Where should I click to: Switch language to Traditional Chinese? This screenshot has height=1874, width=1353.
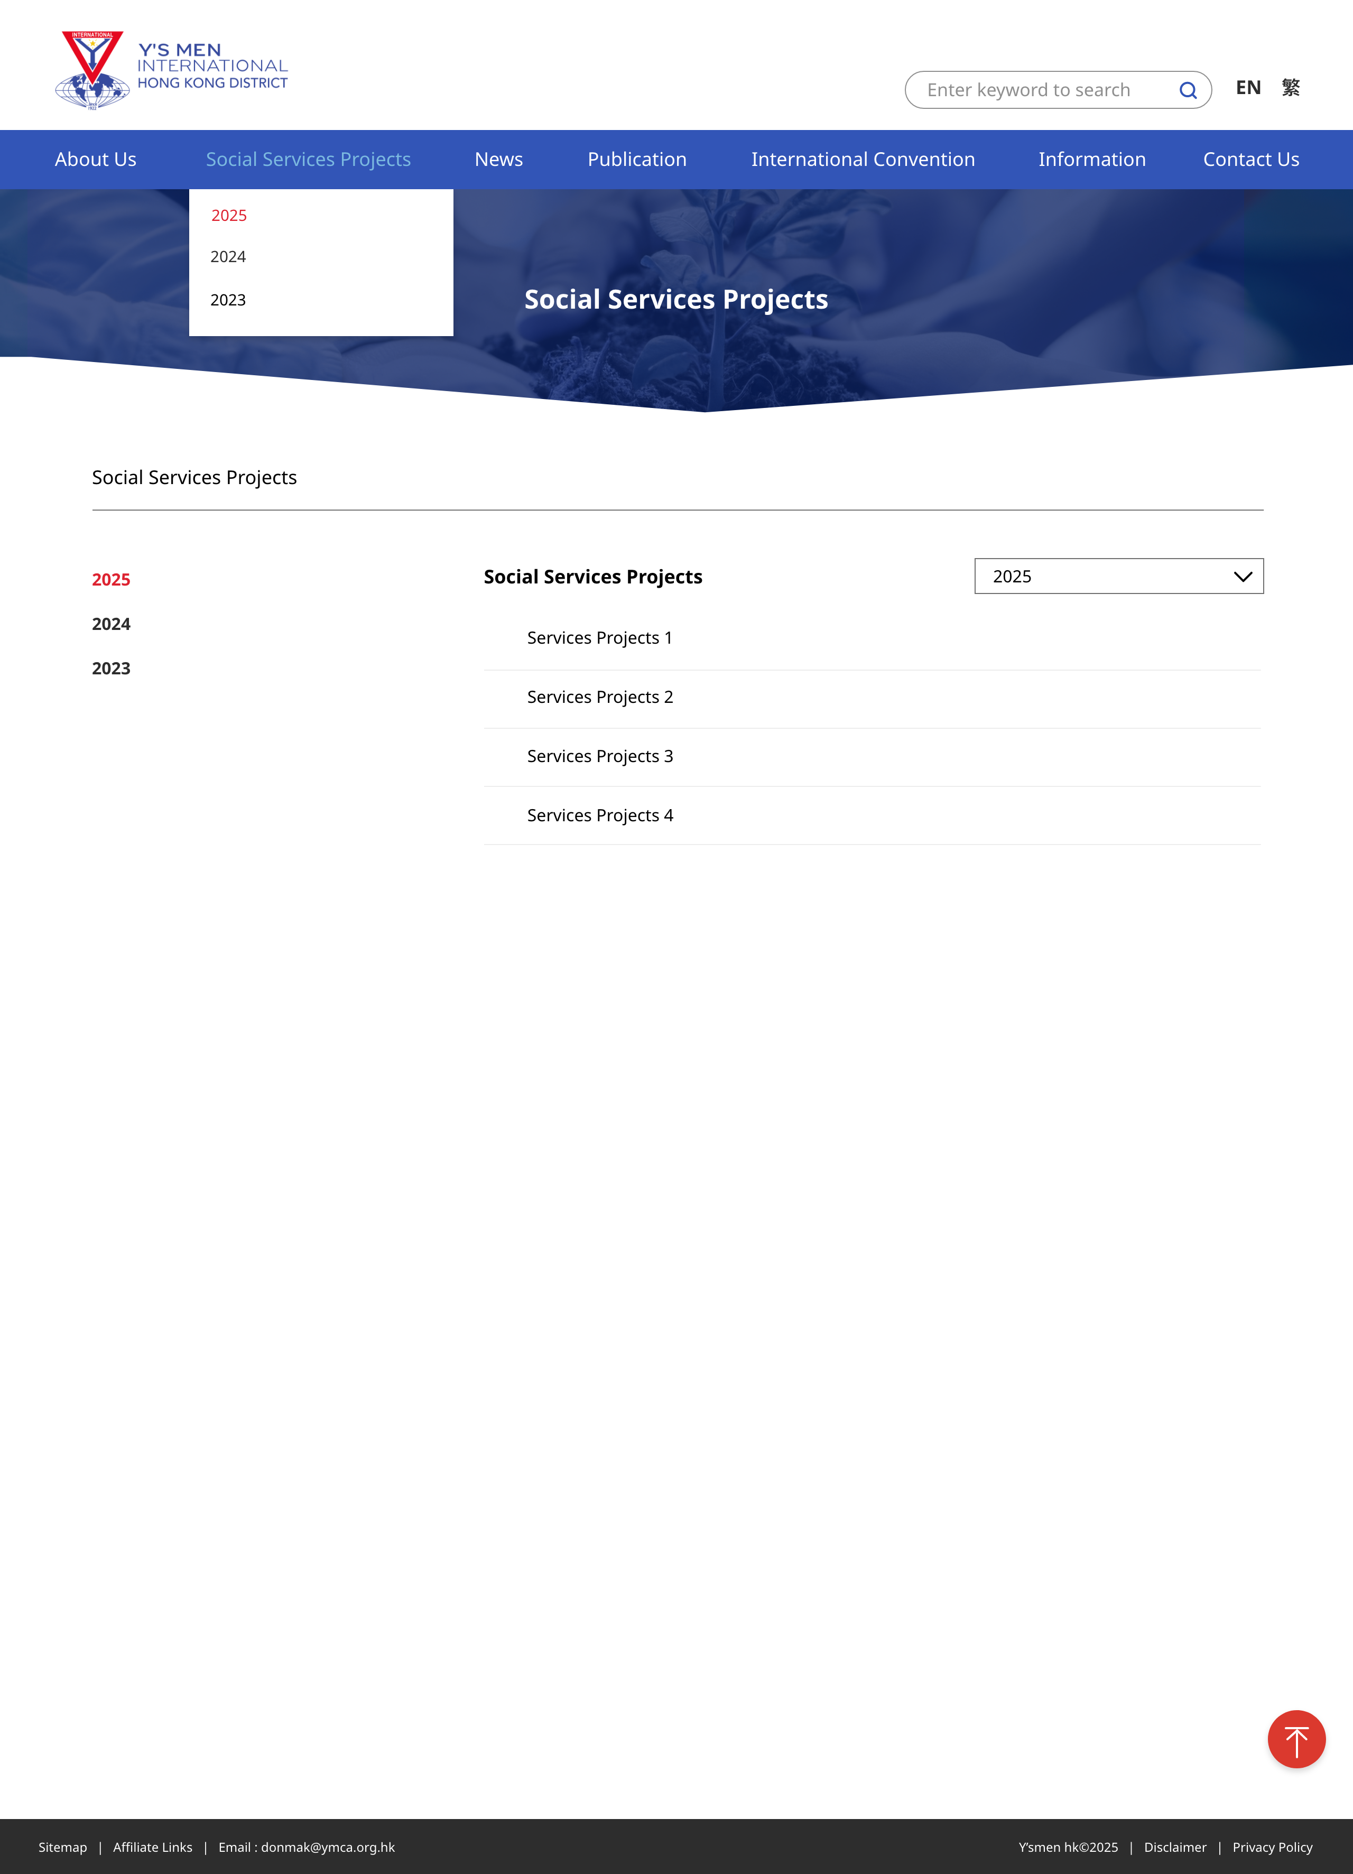(x=1290, y=88)
